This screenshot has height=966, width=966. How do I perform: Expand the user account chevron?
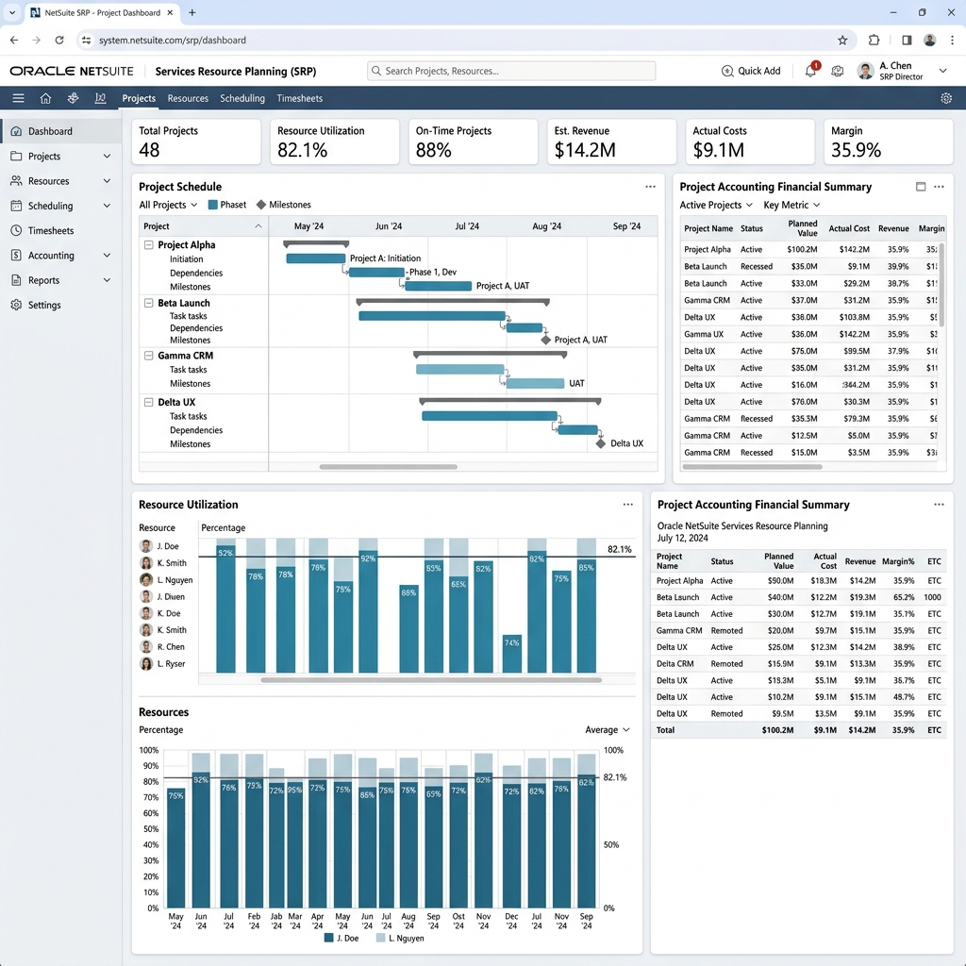coord(942,71)
